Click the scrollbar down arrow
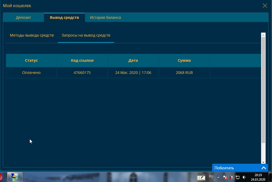 click(263, 162)
